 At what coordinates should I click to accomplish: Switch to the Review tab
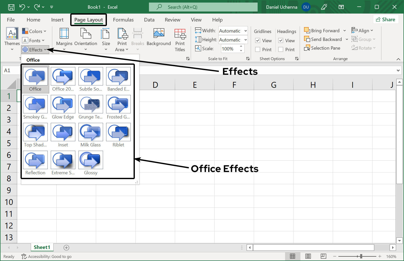(x=173, y=20)
